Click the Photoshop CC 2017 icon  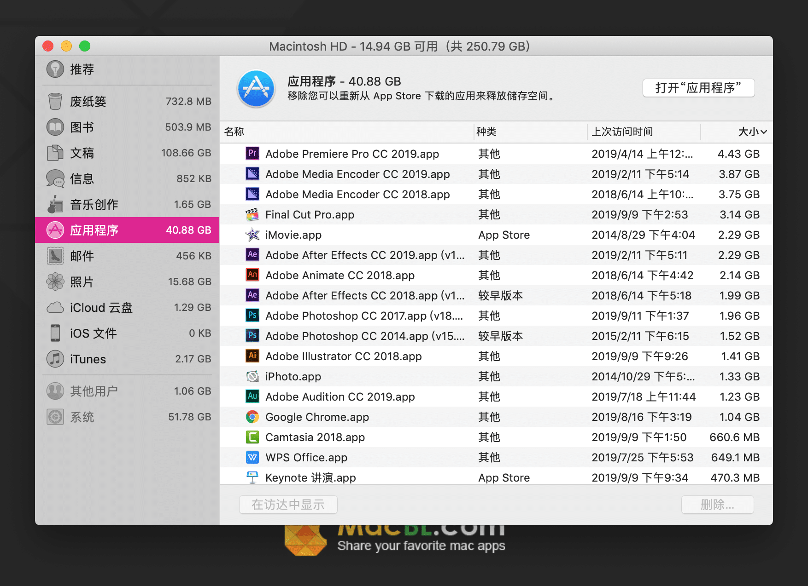tap(252, 316)
